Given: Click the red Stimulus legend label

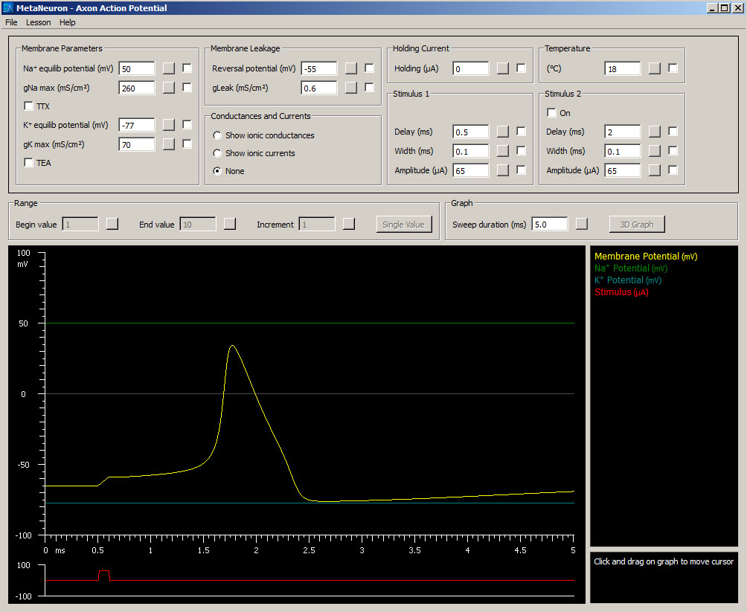Looking at the screenshot, I should click(x=621, y=292).
